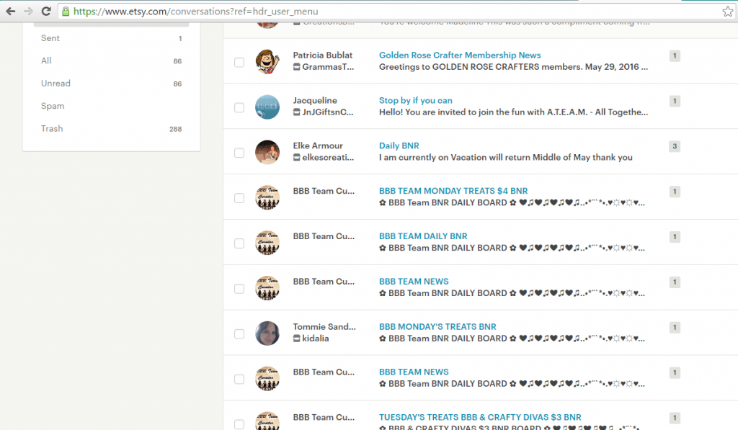Screen dimensions: 738x430
Task: Click the All folder showing 86 messages
Action: point(46,61)
